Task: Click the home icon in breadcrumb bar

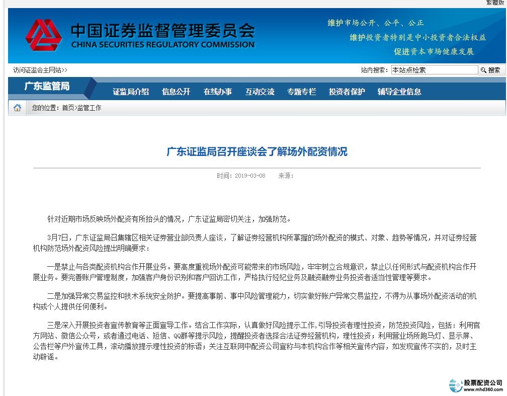Action: click(18, 108)
